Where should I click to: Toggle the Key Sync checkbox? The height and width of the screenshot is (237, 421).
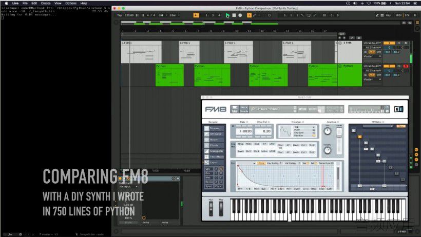(x=314, y=132)
